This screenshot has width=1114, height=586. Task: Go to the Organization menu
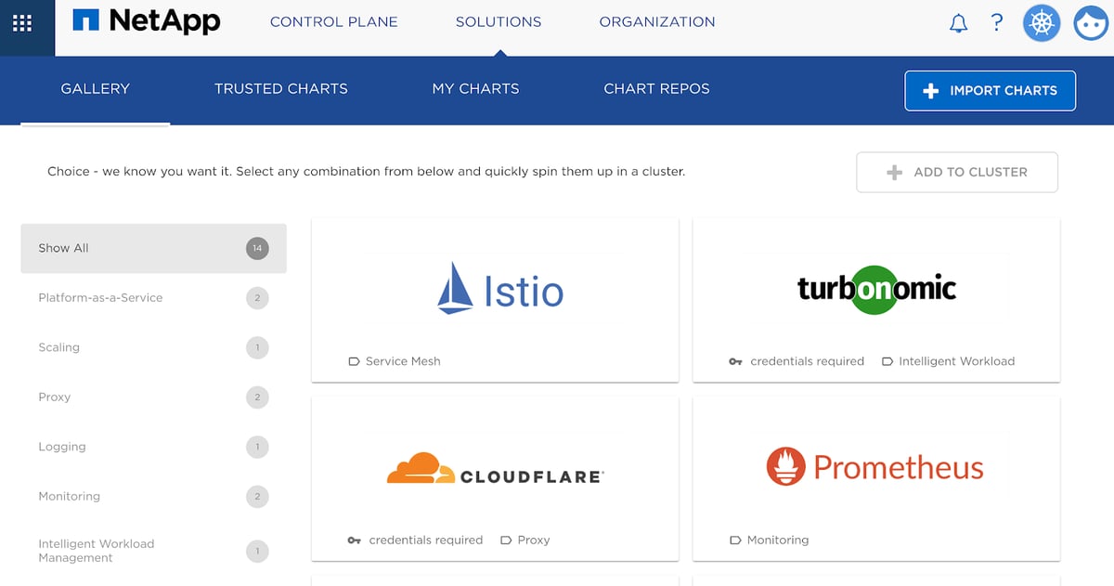656,22
